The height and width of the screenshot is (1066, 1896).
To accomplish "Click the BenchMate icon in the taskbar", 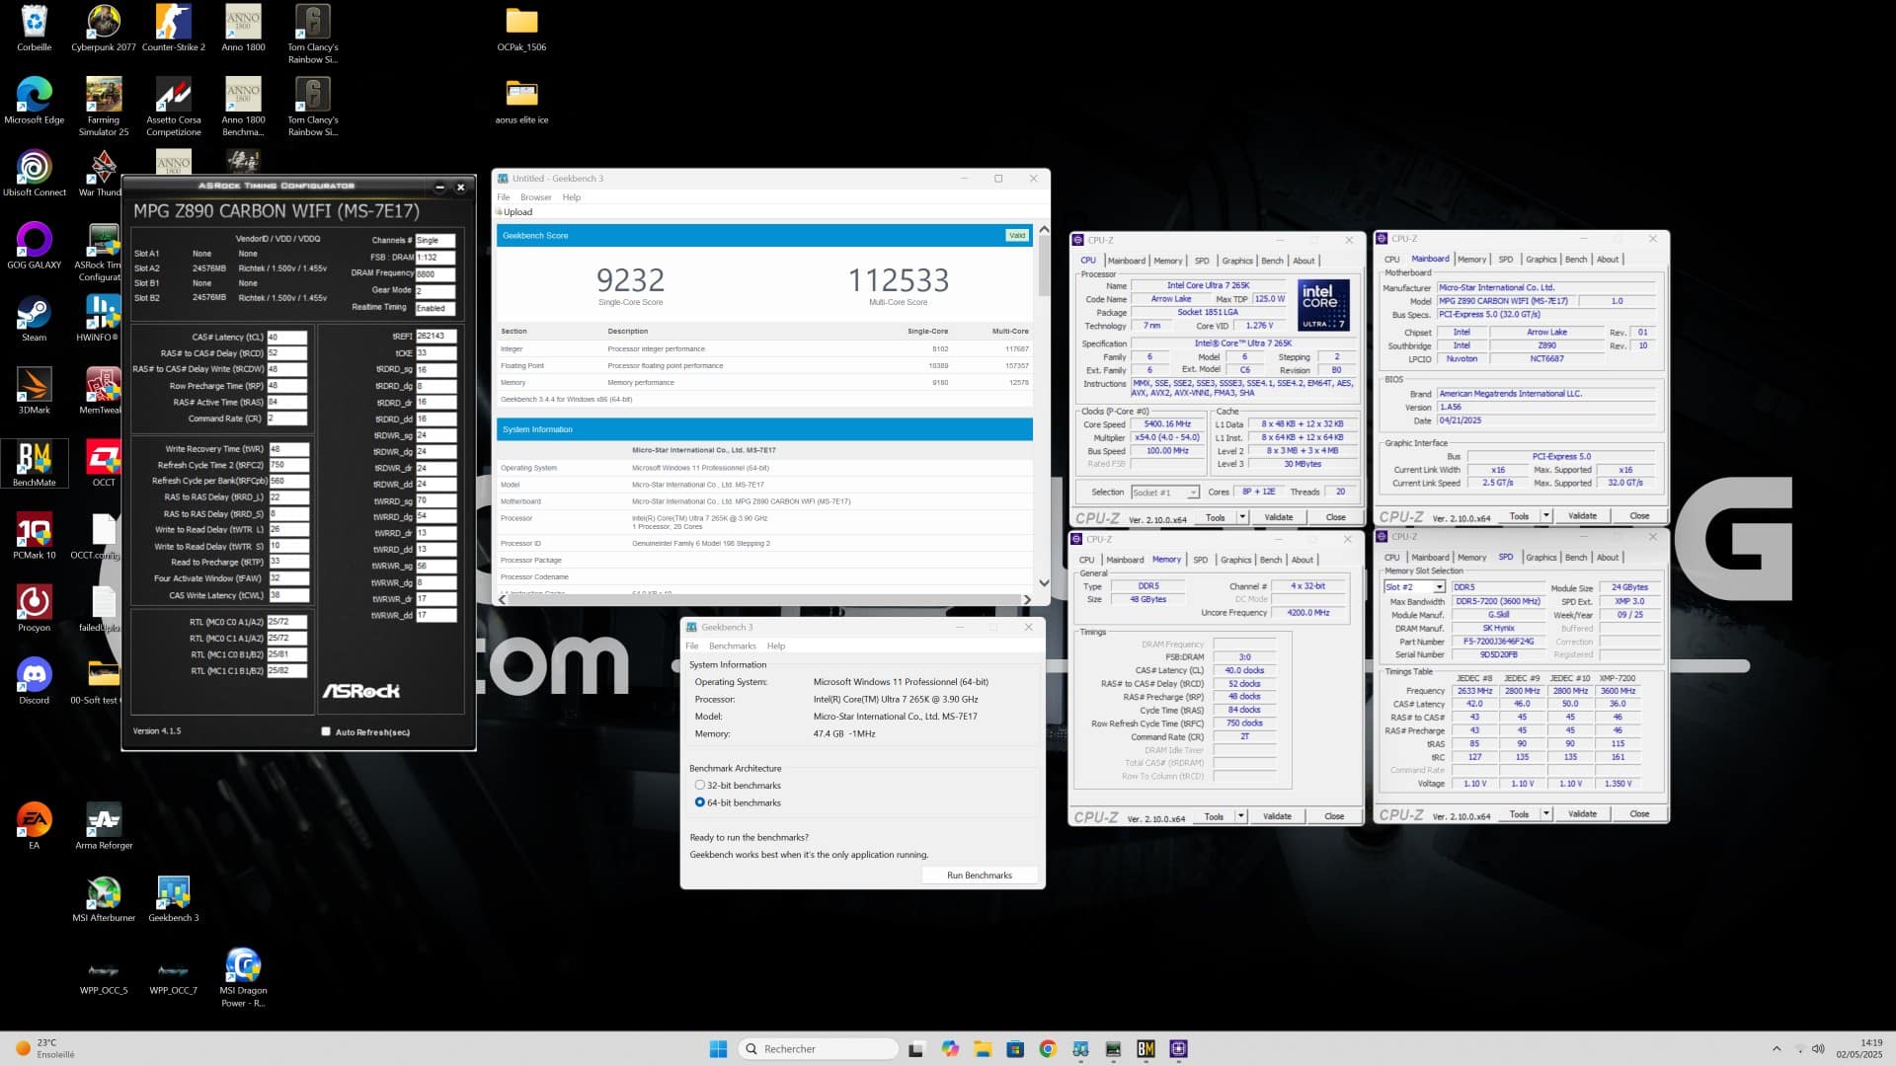I will point(1145,1048).
